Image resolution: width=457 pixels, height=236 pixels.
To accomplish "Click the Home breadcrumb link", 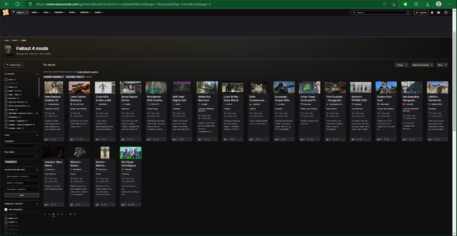I will tap(6, 40).
